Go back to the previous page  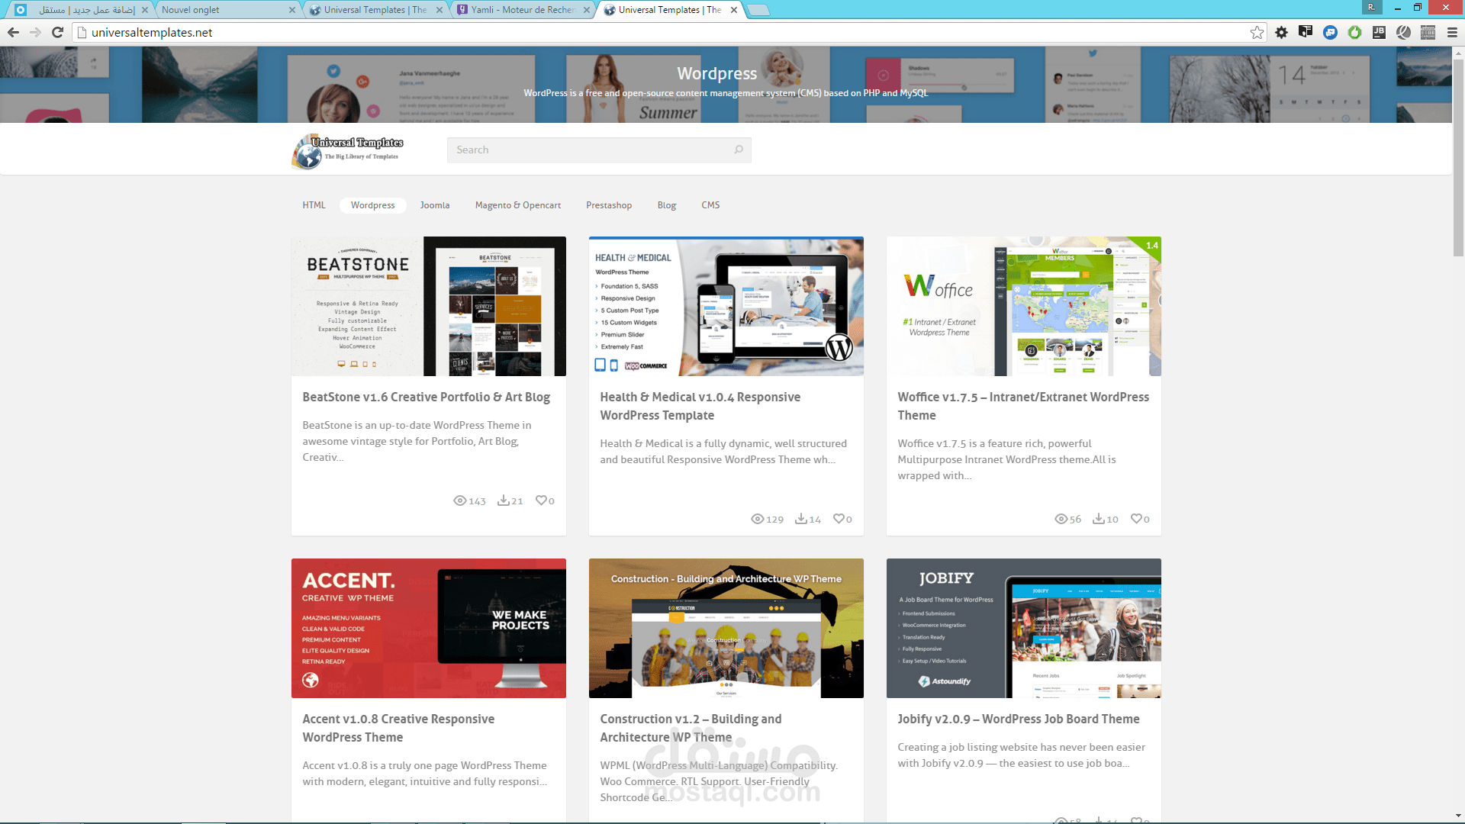[x=13, y=32]
